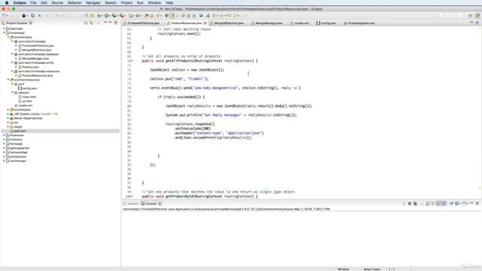Click the Debug bug icon in toolbar

(x=99, y=15)
